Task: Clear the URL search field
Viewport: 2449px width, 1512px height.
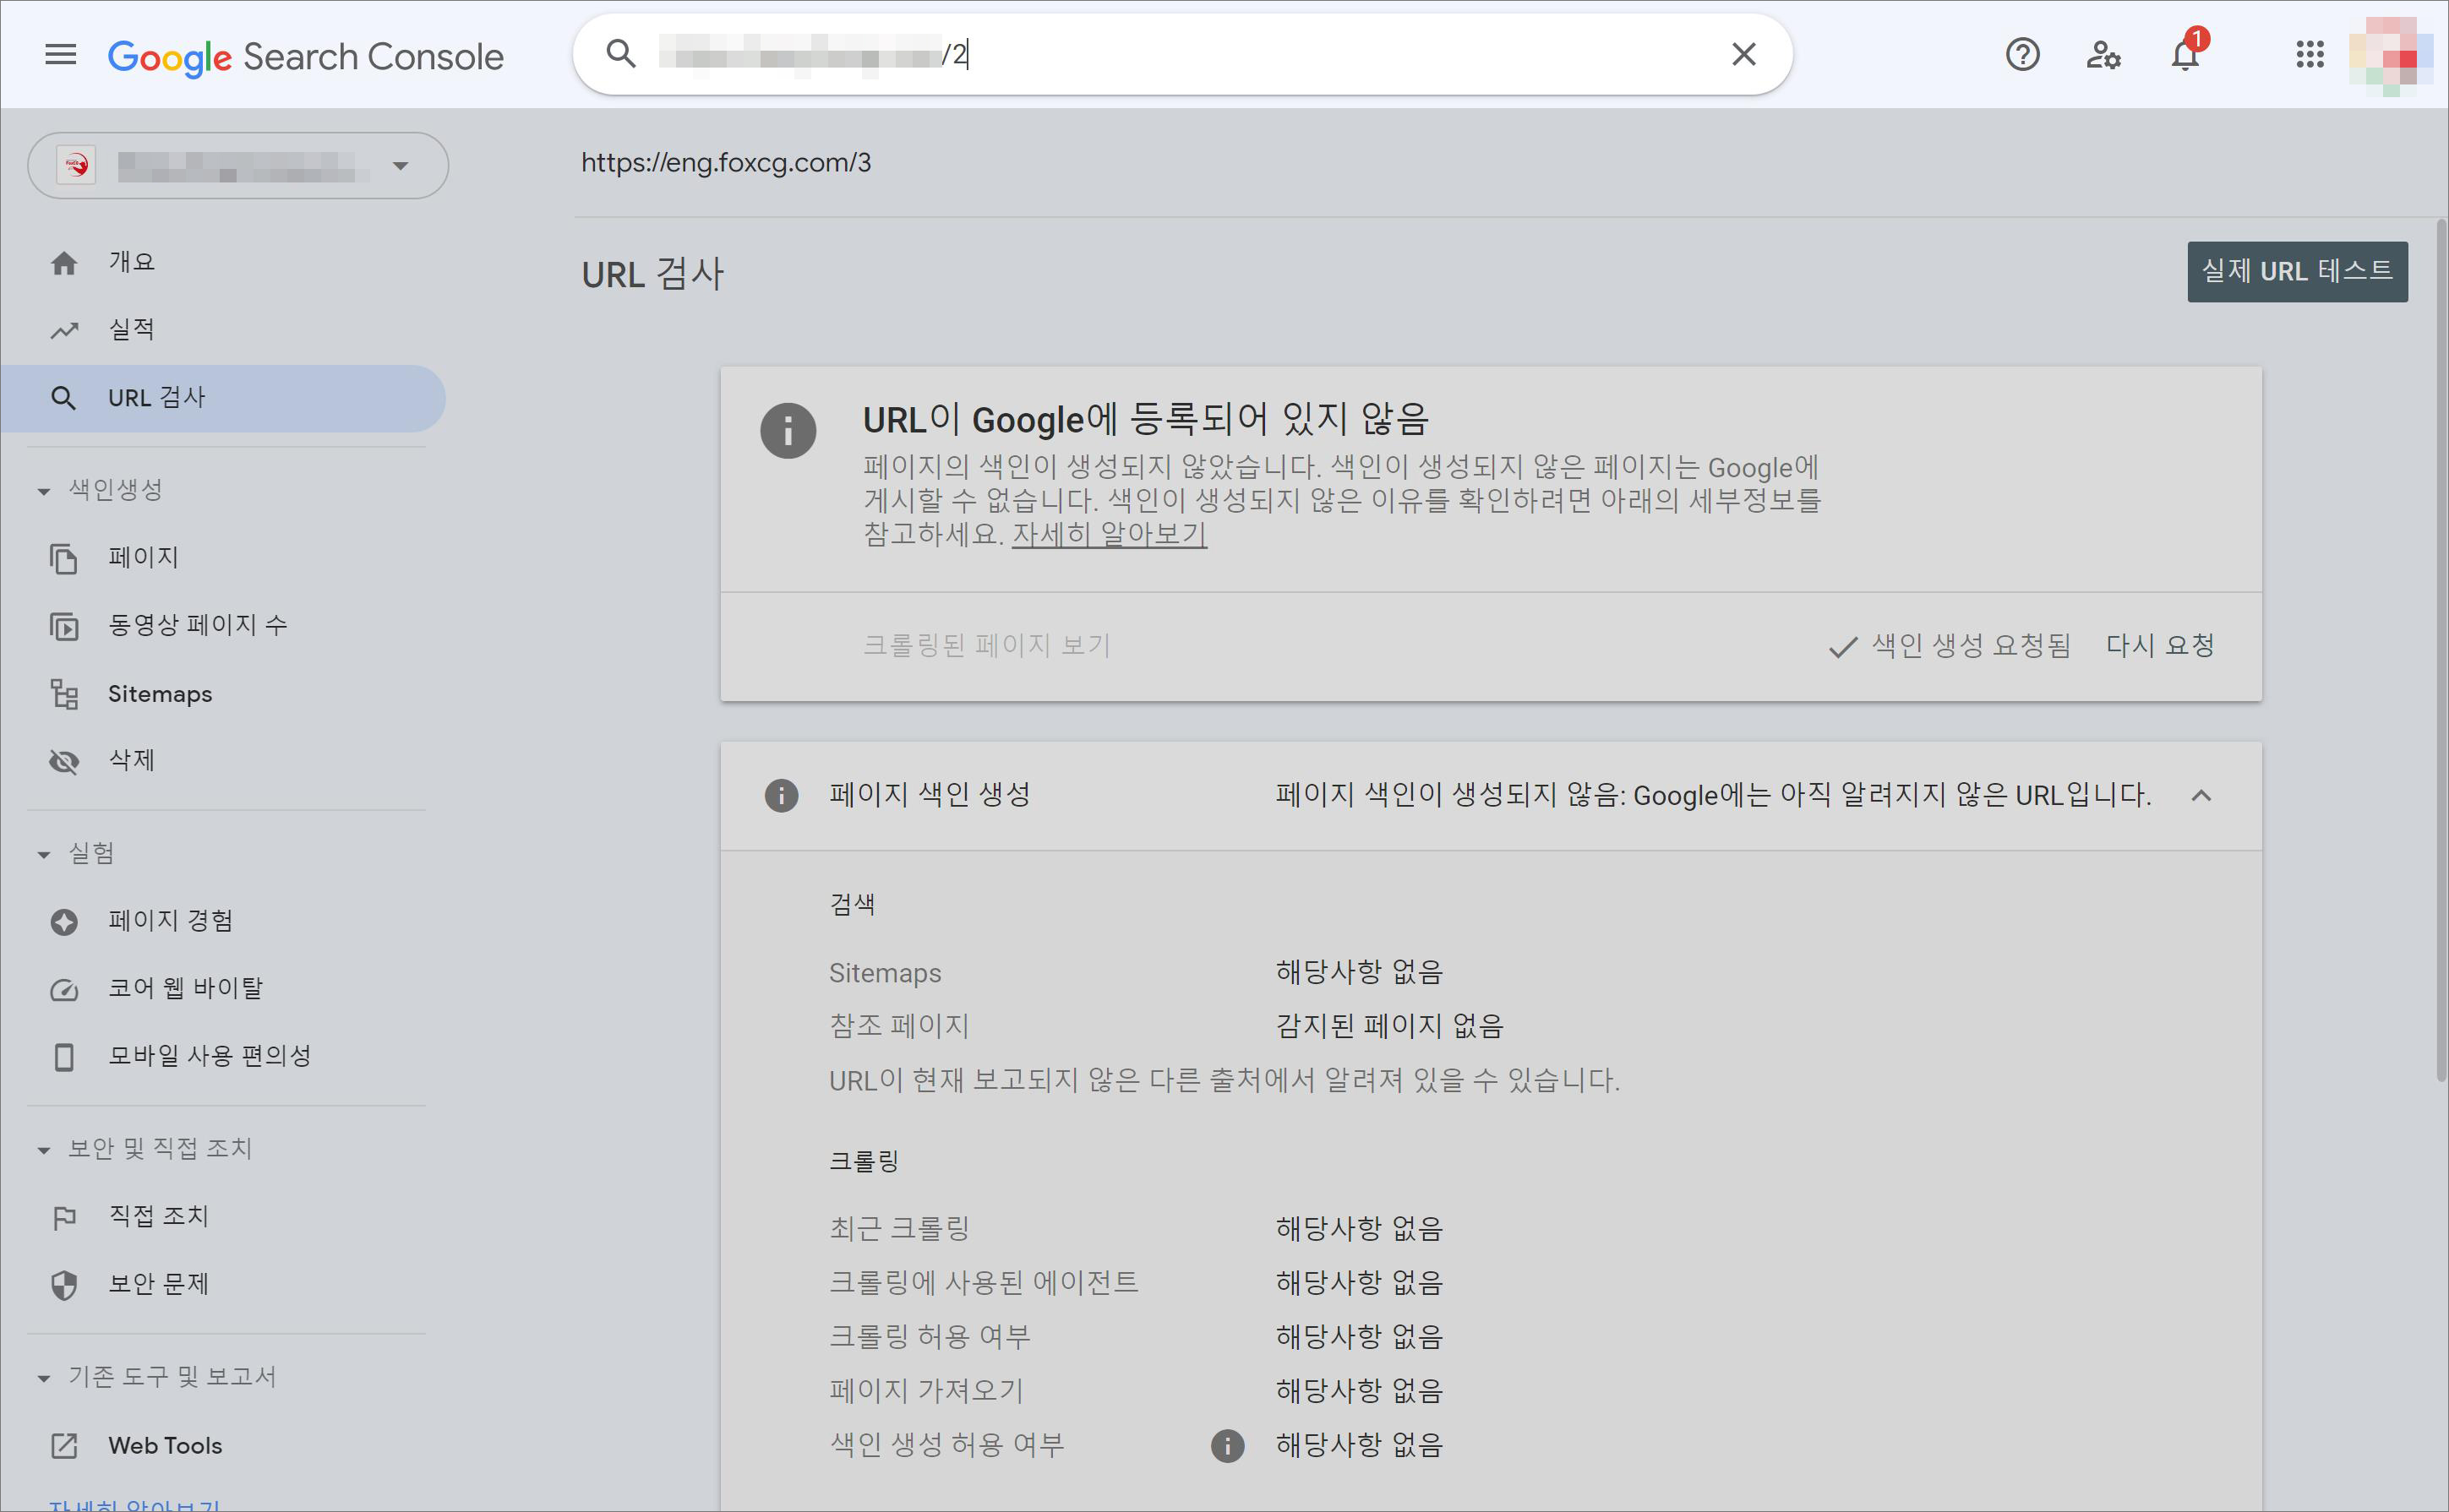Action: click(1743, 55)
